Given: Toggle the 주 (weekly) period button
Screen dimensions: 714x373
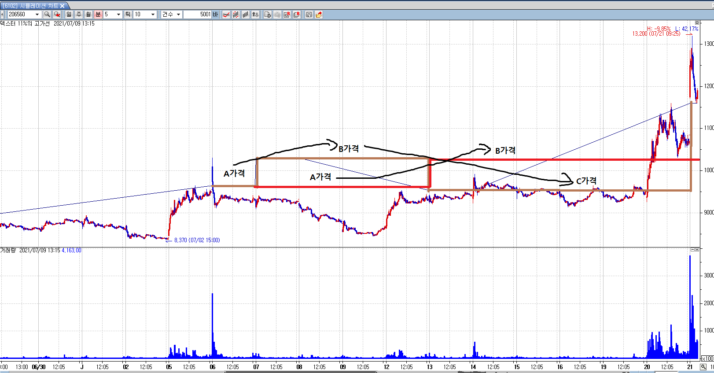Looking at the screenshot, I should (79, 15).
